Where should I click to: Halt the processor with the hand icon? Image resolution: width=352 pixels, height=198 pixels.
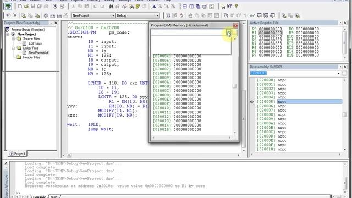pyautogui.click(x=190, y=15)
